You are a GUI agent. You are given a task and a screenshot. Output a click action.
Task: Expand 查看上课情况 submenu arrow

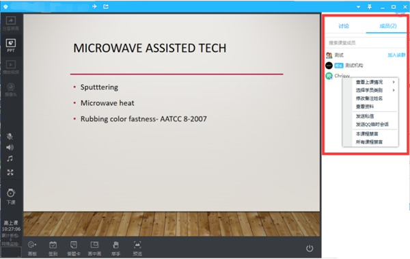[394, 82]
